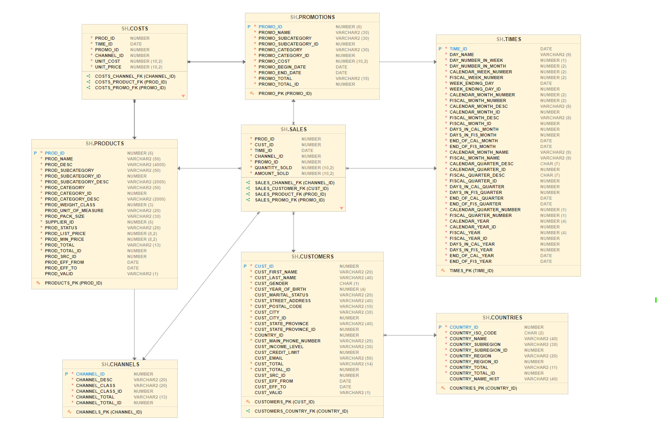Select the green FK icon beside COSTS_PROMO_FK
657x429 pixels.
[88, 87]
